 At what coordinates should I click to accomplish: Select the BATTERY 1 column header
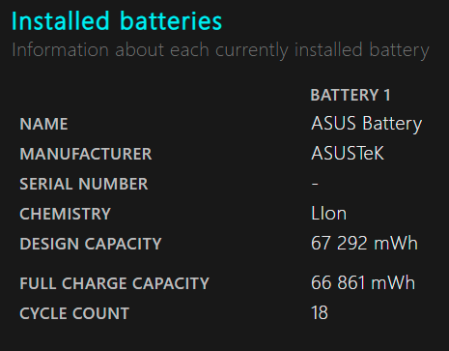(351, 95)
